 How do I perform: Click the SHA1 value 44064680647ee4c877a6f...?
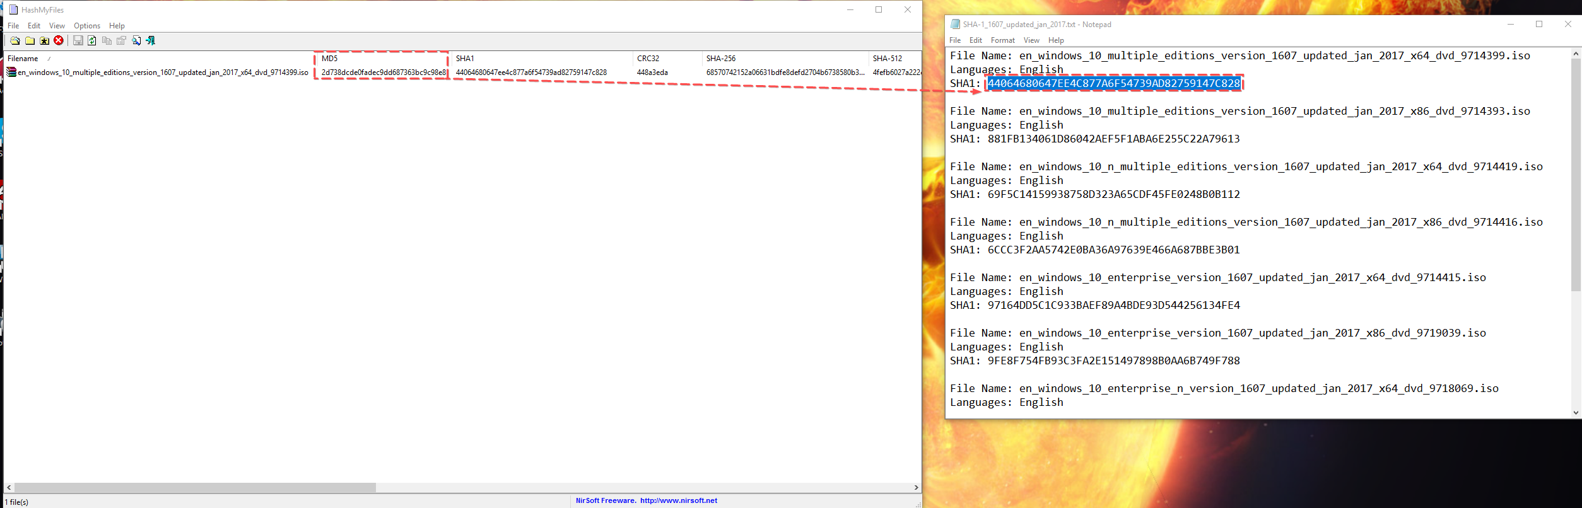[x=531, y=72]
